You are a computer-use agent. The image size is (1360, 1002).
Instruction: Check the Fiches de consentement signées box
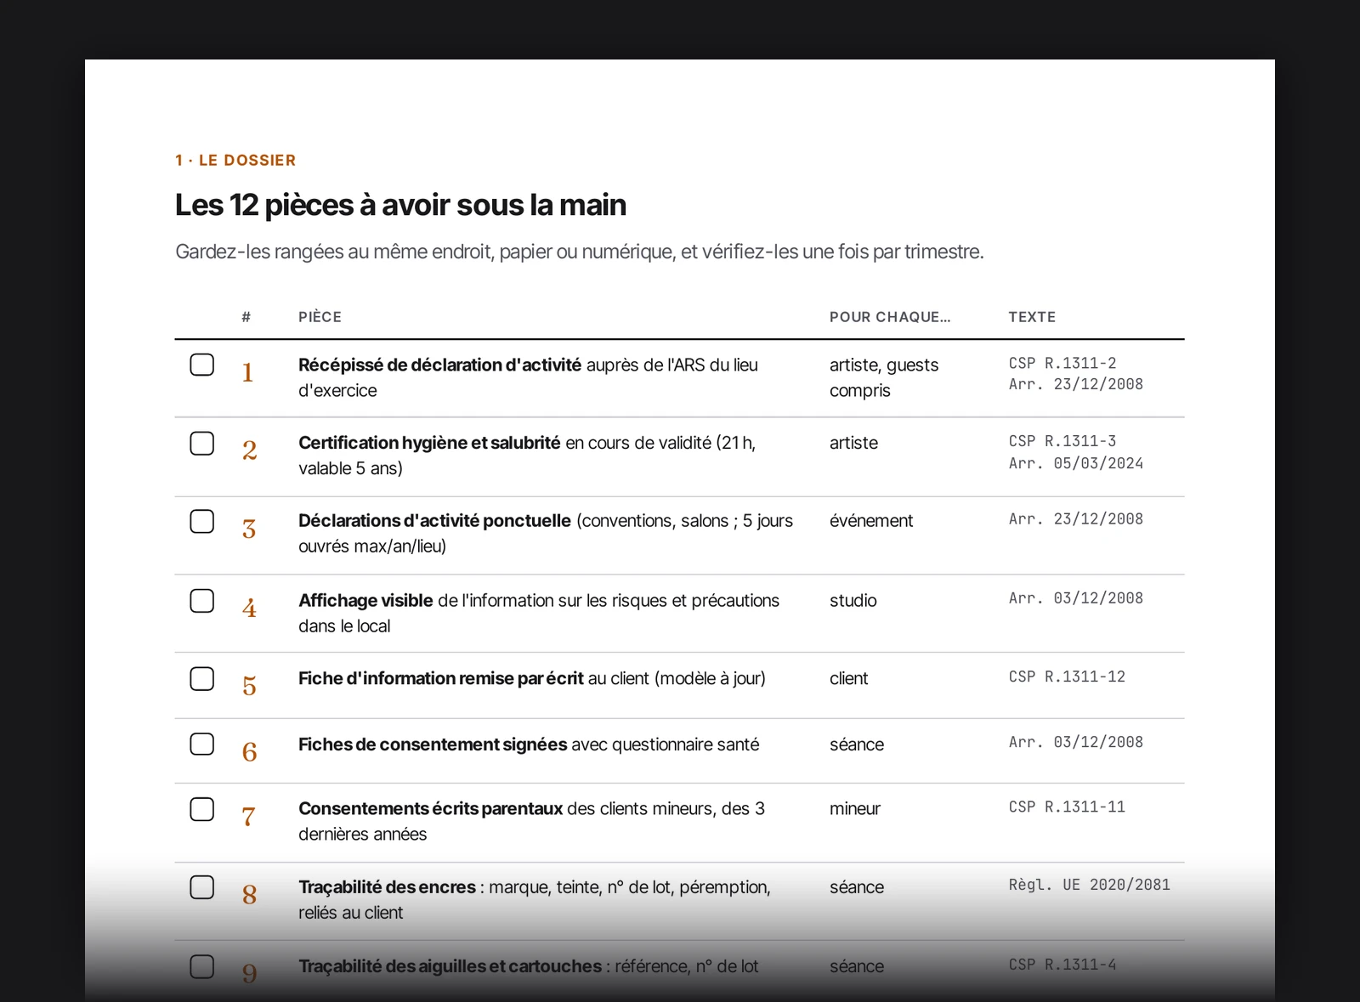(201, 744)
